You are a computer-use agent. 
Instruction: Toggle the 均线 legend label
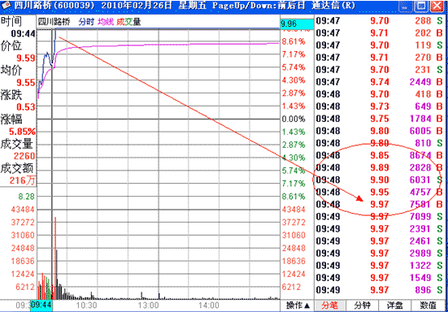(106, 22)
